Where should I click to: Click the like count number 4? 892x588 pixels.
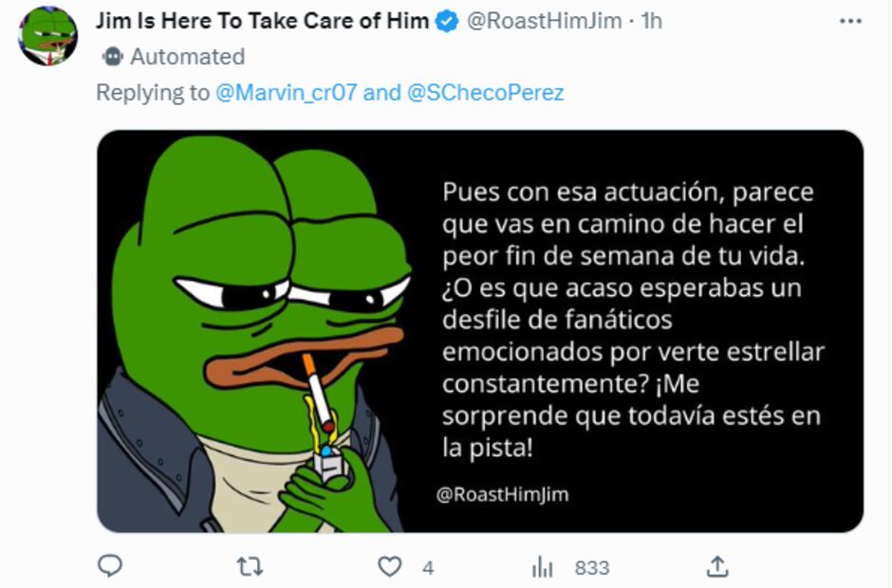pos(428,567)
